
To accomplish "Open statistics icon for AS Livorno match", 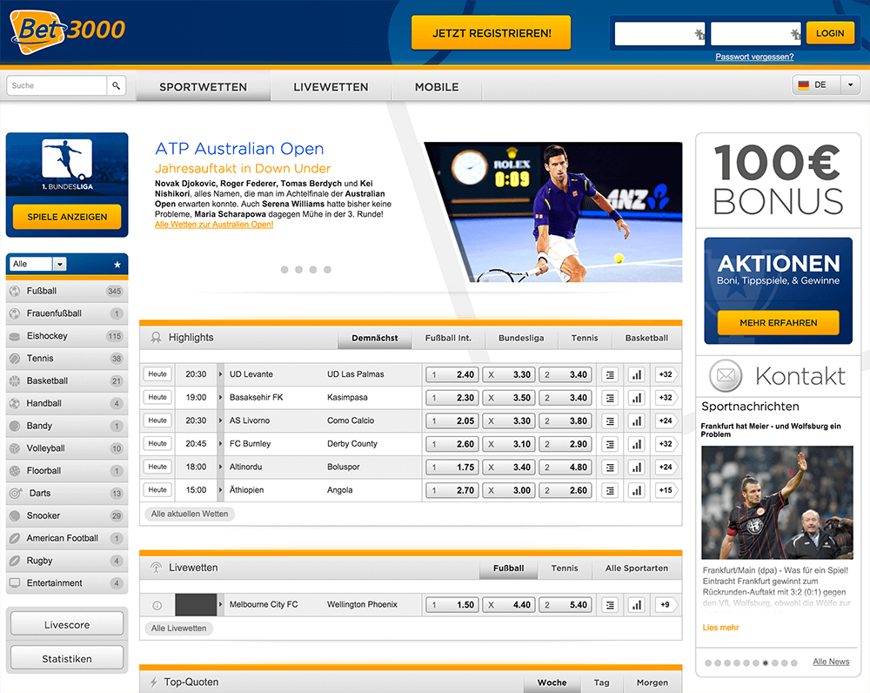I will [x=637, y=421].
